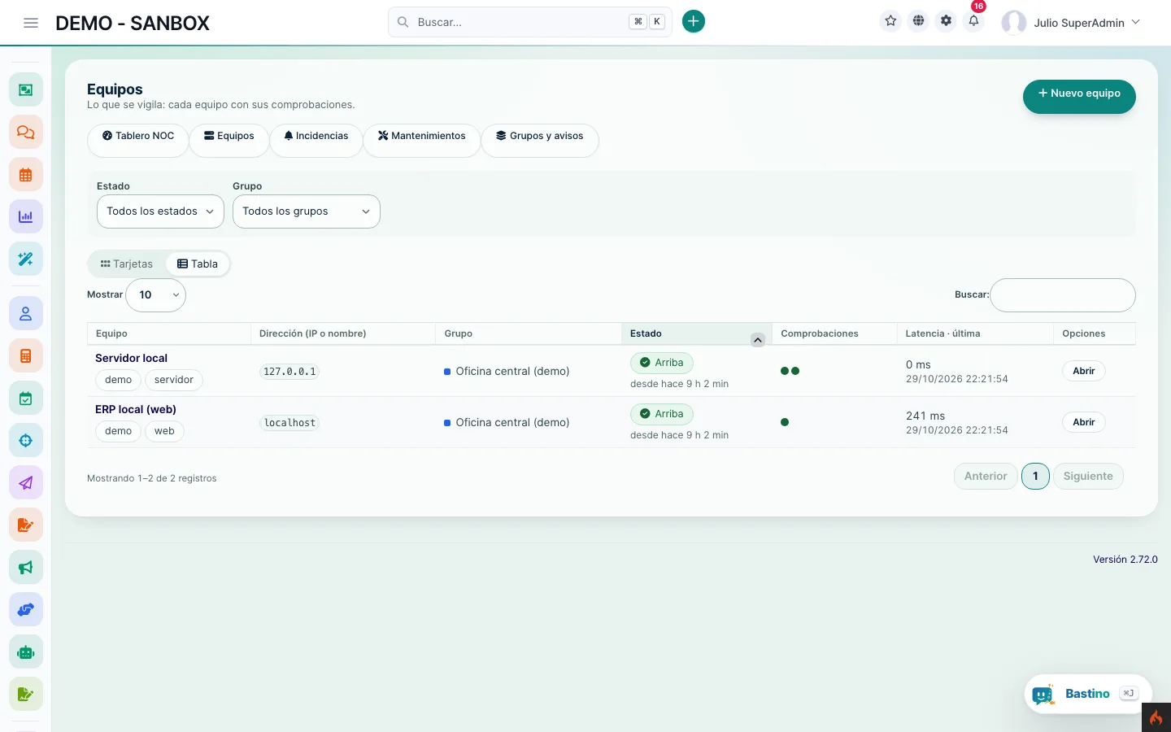The height and width of the screenshot is (732, 1171).
Task: Open the Estado filter dropdown
Action: coord(160,211)
